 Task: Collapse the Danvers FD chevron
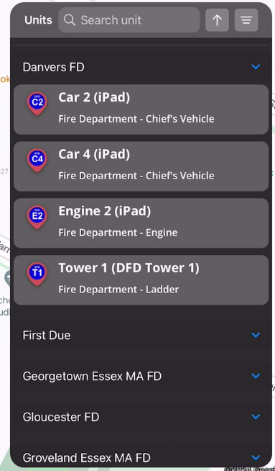coord(256,67)
